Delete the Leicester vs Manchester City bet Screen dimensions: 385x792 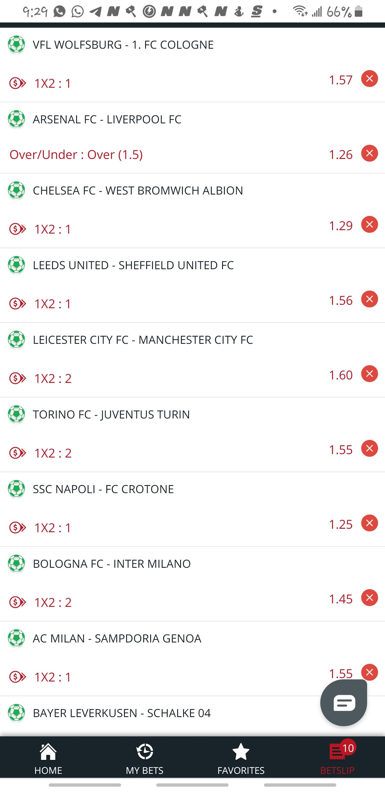click(x=369, y=374)
